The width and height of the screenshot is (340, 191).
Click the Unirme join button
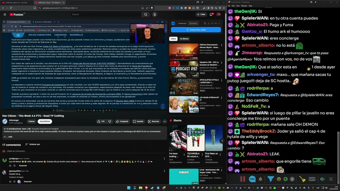click(31, 121)
